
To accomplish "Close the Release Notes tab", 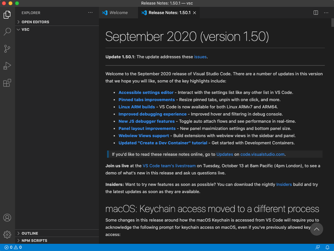I will [x=195, y=13].
